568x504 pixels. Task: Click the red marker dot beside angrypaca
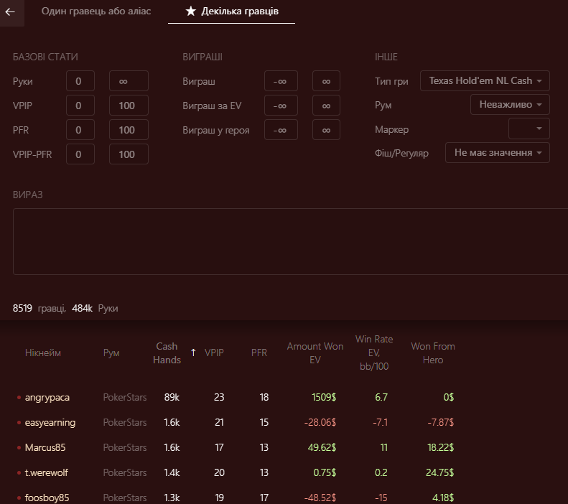point(19,398)
